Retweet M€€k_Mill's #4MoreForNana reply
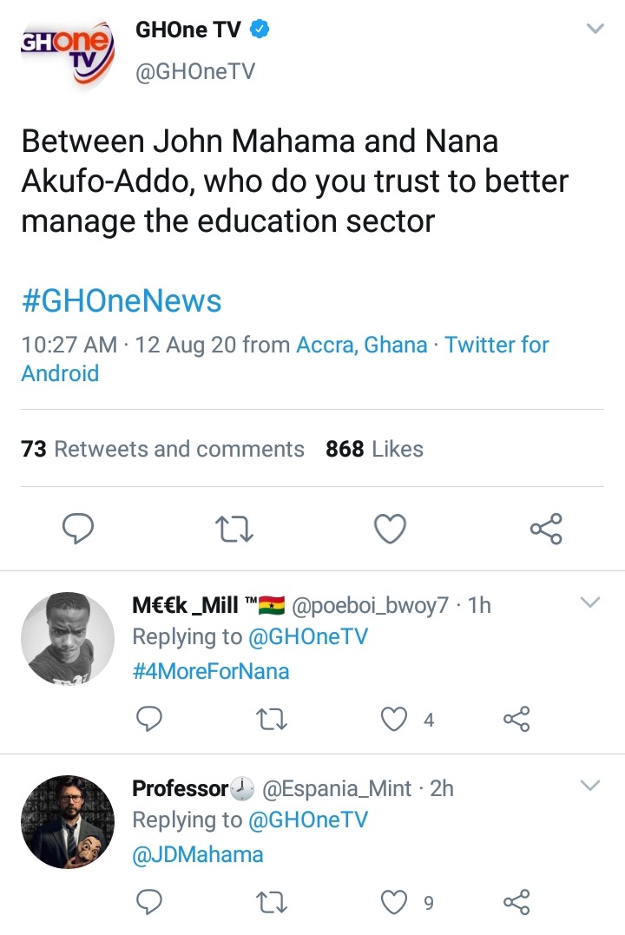 (x=271, y=719)
